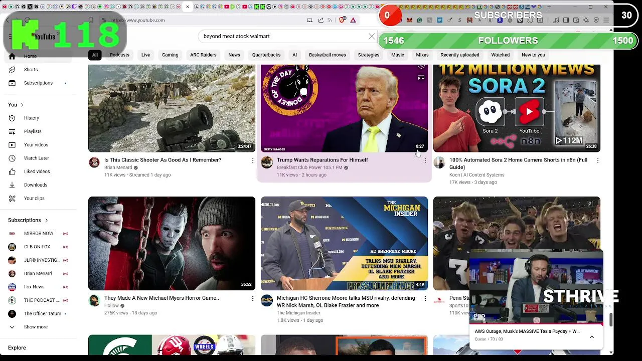
Task: Select the Podcasts filter chip
Action: point(119,55)
